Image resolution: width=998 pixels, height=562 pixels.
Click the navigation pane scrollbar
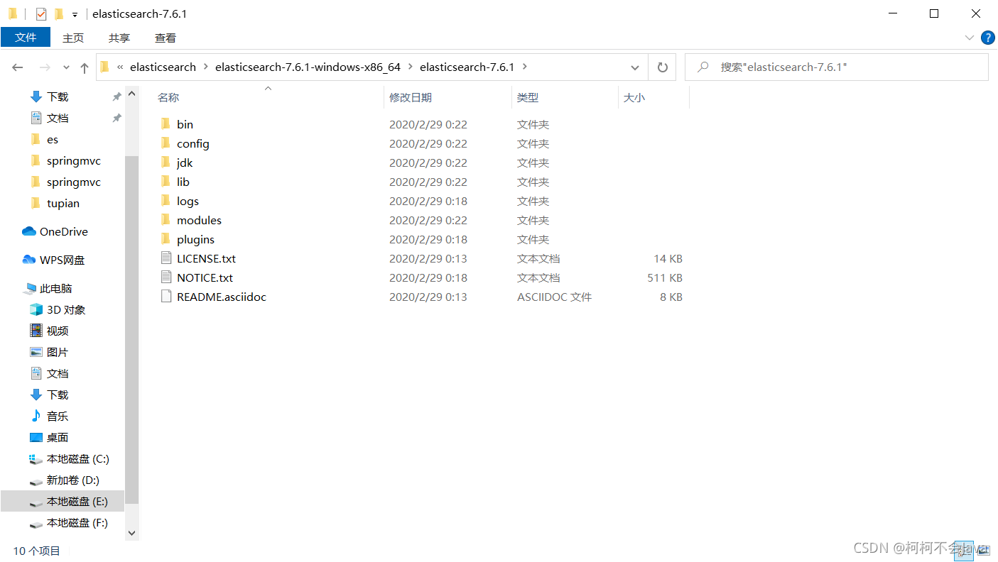click(x=131, y=330)
